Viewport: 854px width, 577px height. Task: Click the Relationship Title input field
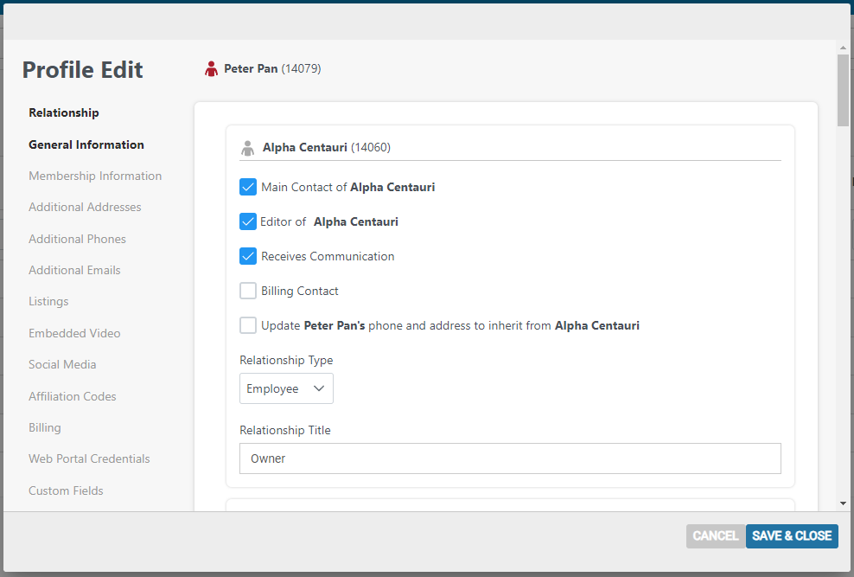pyautogui.click(x=510, y=458)
